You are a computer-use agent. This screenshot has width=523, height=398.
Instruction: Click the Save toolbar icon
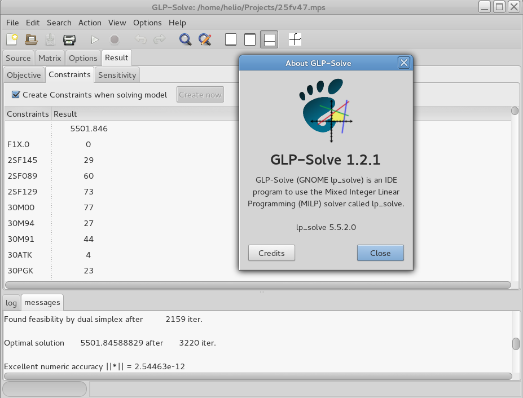click(50, 39)
